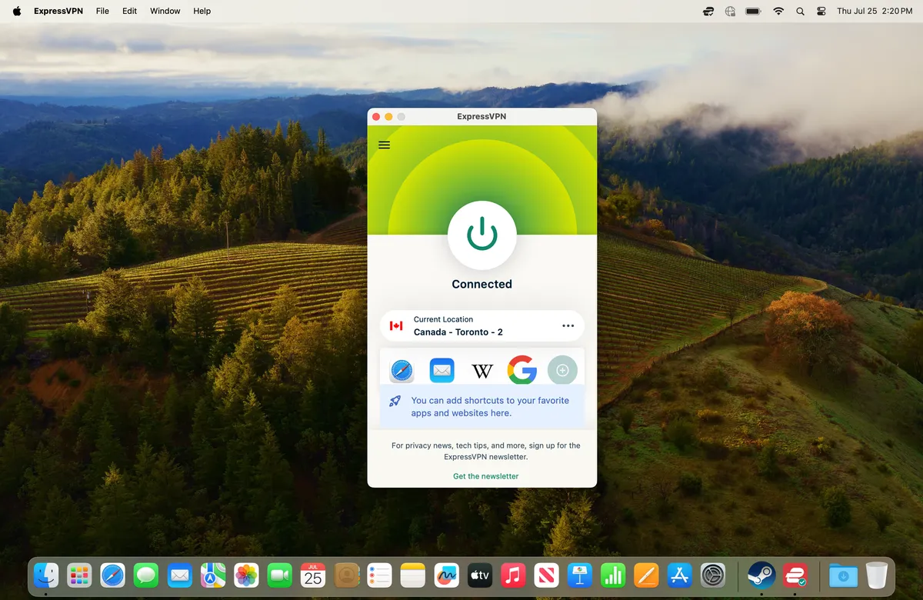Add a new shortcut with plus button
The image size is (923, 600).
[562, 371]
